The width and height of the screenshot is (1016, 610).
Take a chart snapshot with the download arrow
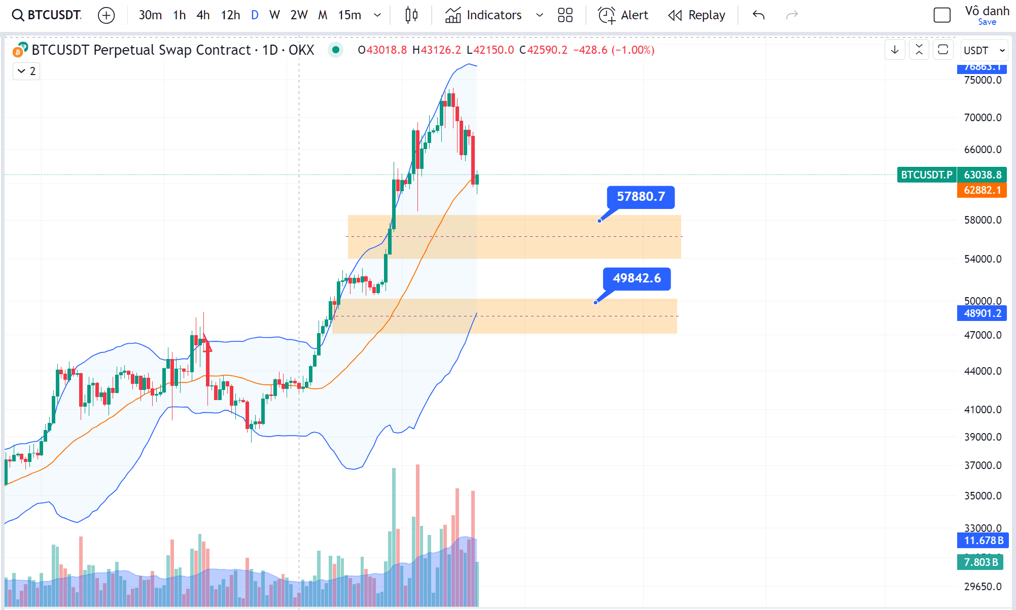pos(895,50)
